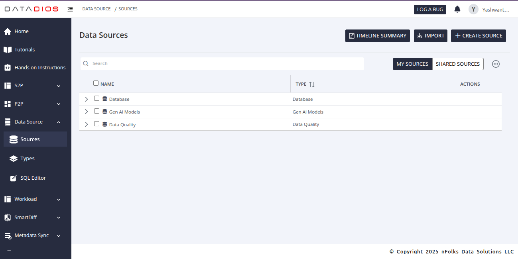This screenshot has width=518, height=259.
Task: Toggle the sidebar collapse icon
Action: coord(70,9)
